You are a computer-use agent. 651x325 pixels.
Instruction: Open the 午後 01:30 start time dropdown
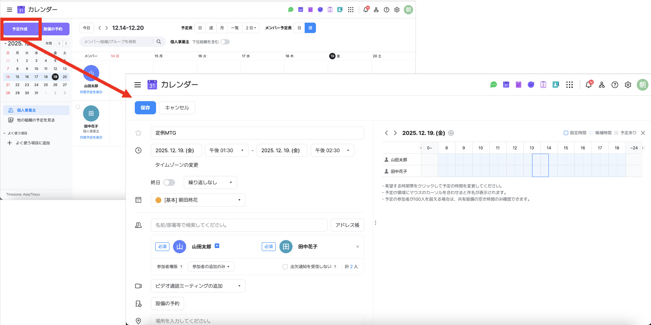click(226, 150)
